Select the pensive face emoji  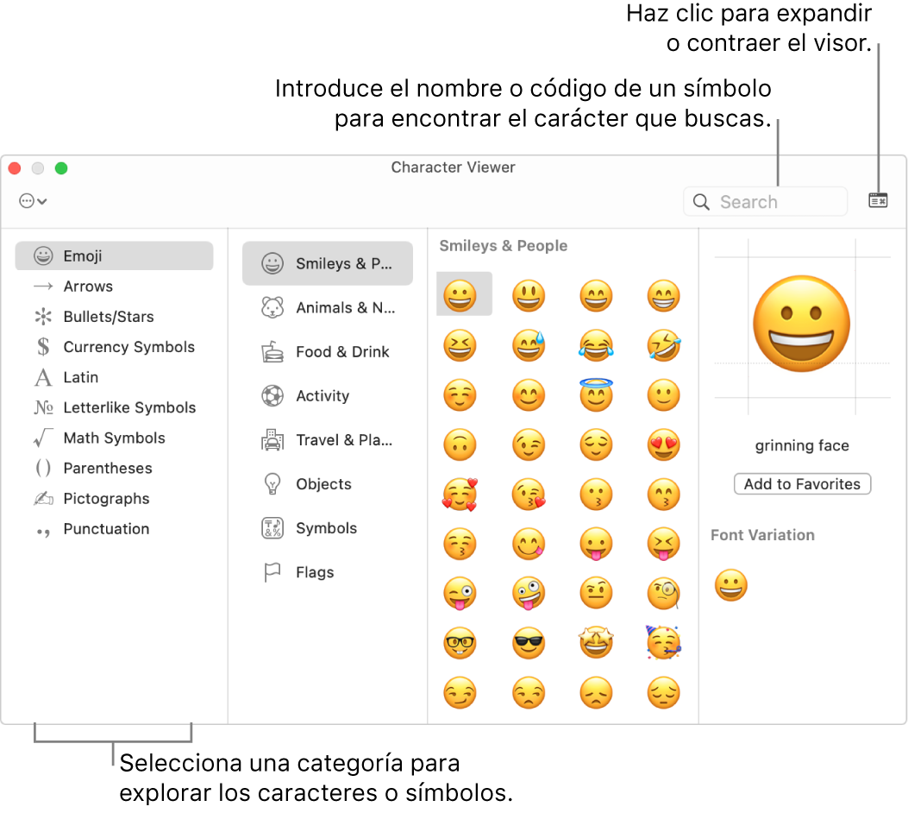(x=664, y=693)
